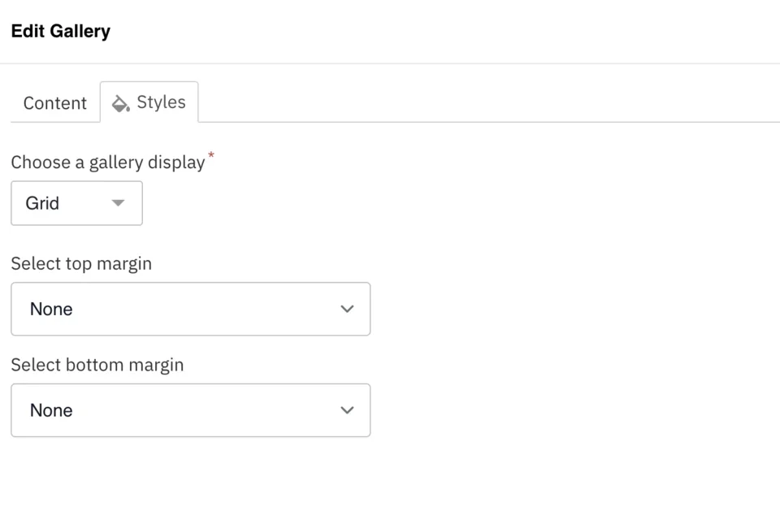Click the red required asterisk indicator
This screenshot has width=780, height=520.
tap(211, 155)
